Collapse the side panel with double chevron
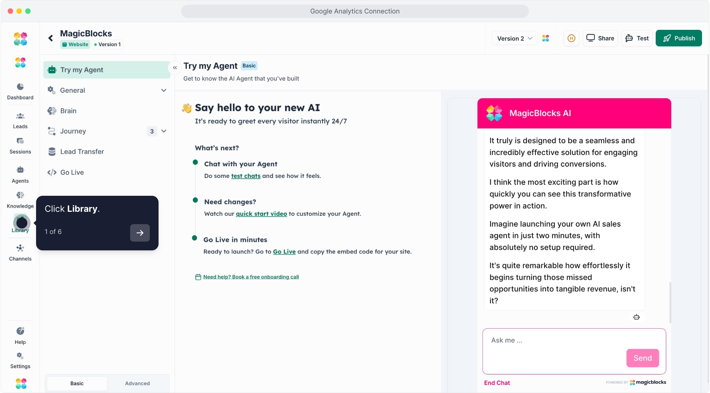 coord(175,68)
